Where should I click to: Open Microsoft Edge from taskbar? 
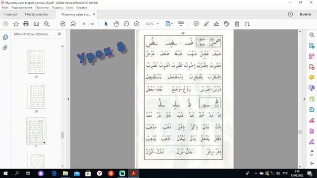(54, 174)
